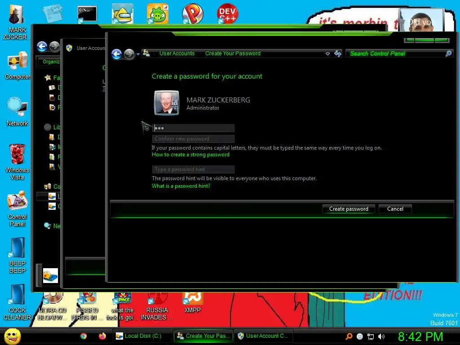Open XMPP desktop icon
Screen dimensions: 460x345
pyautogui.click(x=192, y=303)
